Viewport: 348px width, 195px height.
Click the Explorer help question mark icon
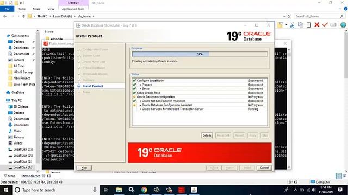coord(346,9)
